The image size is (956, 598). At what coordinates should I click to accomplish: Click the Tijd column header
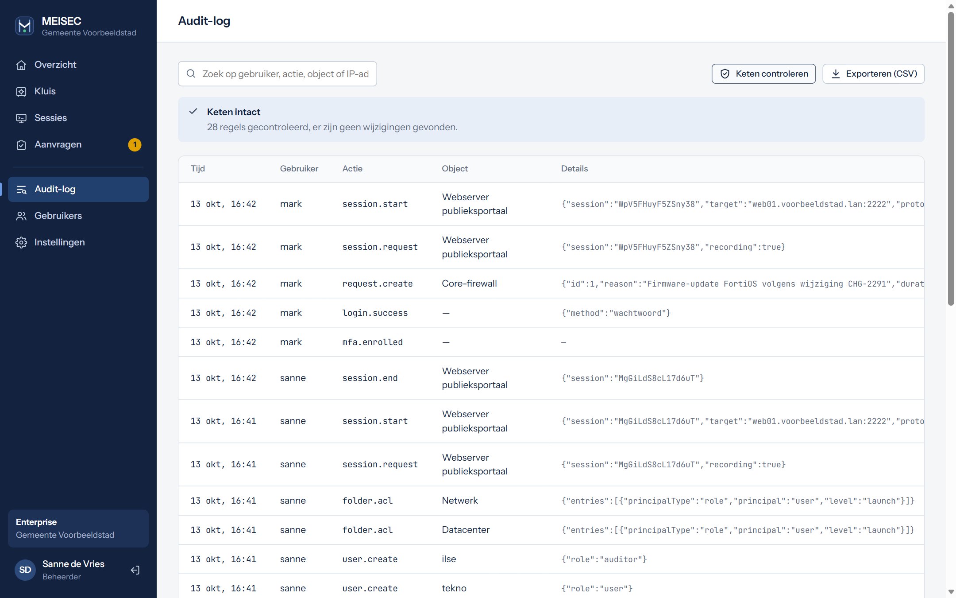(198, 169)
